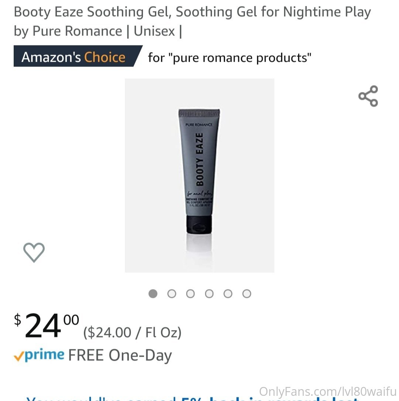Click the $24.00 price
The width and height of the screenshot is (399, 401).
(x=47, y=325)
